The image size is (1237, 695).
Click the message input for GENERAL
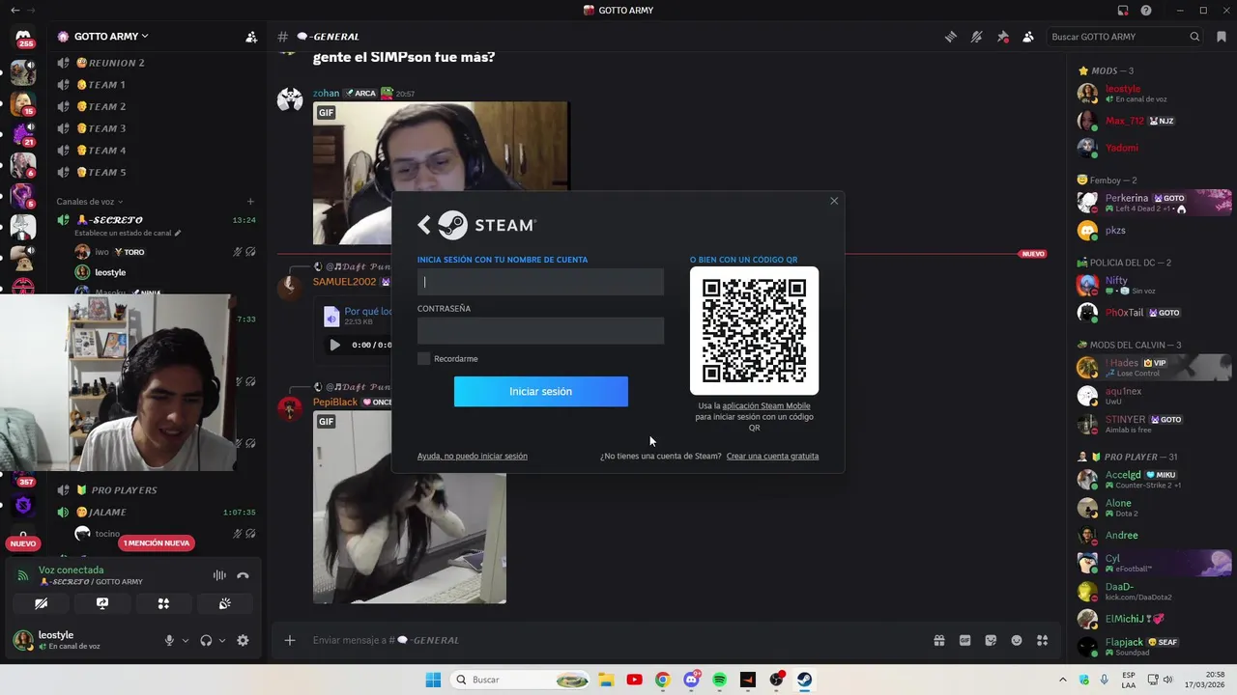coord(618,640)
